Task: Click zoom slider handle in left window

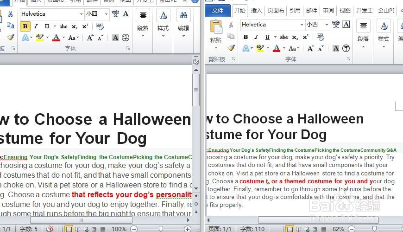Action: click(161, 228)
